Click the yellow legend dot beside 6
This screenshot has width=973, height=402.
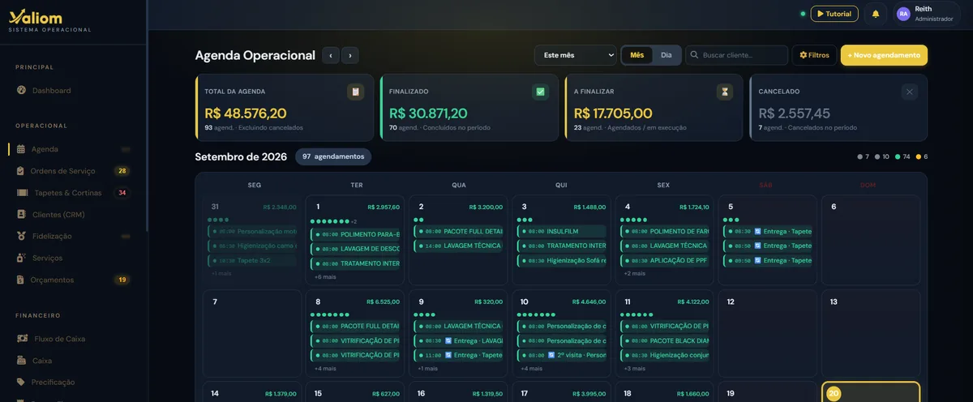(919, 156)
